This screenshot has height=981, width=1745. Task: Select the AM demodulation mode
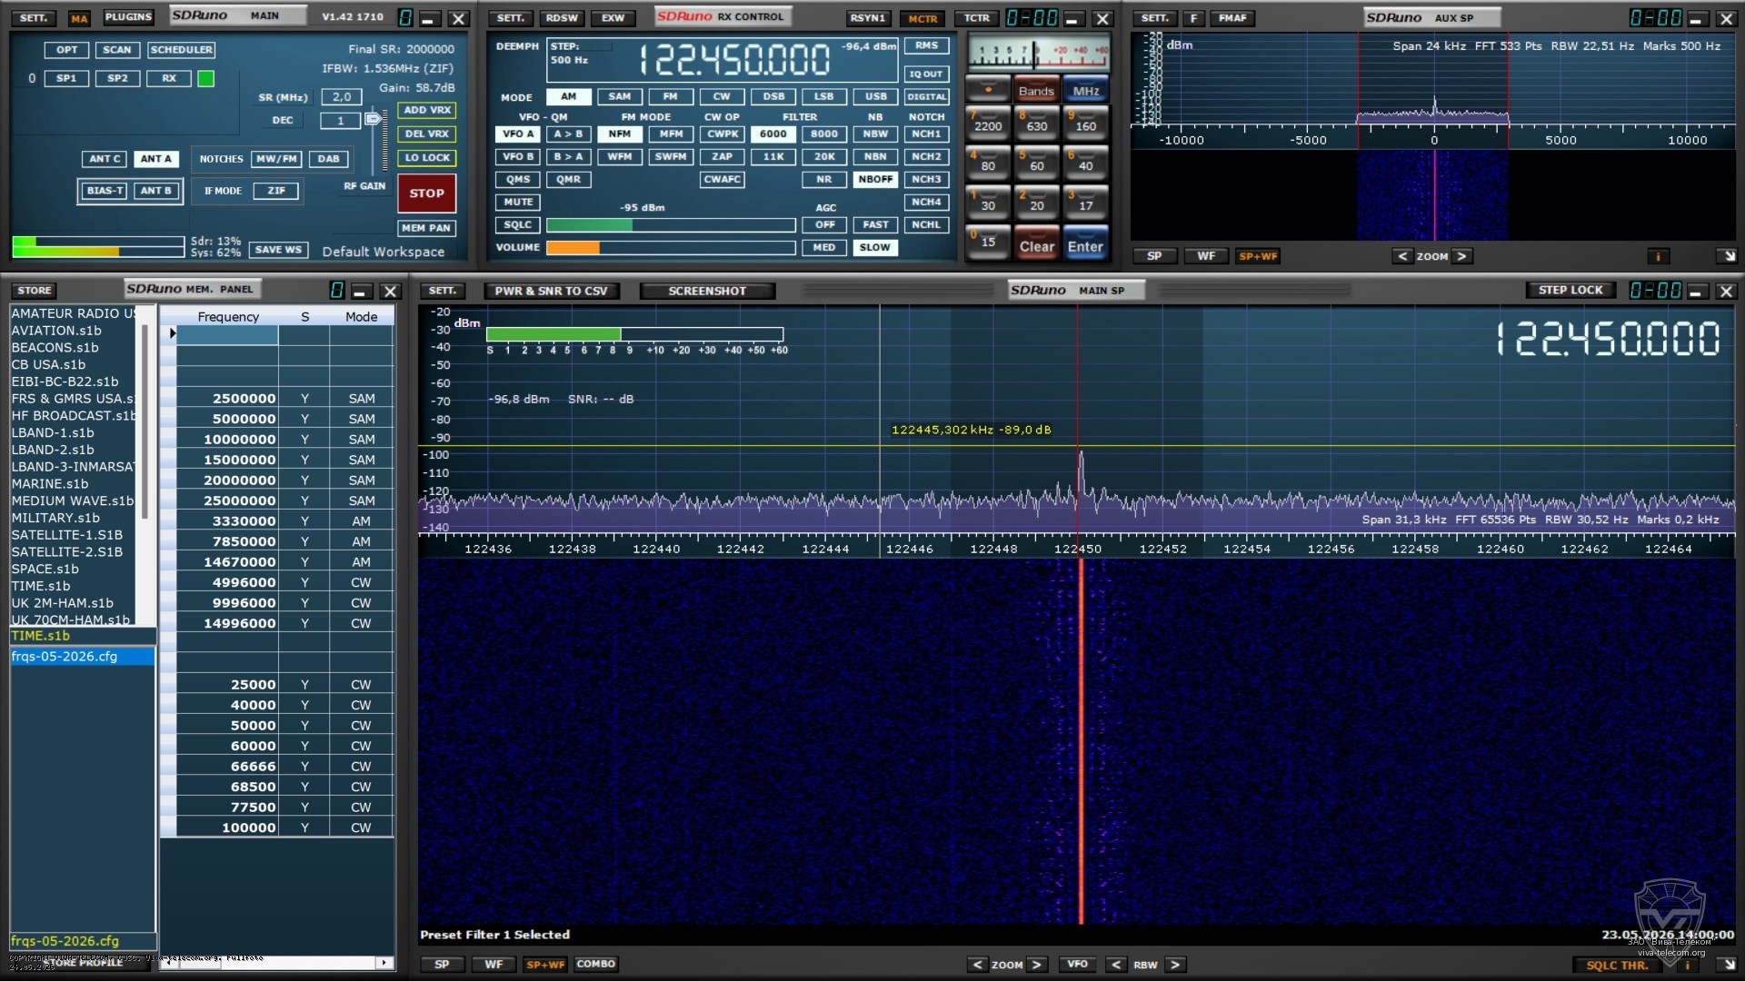(568, 96)
